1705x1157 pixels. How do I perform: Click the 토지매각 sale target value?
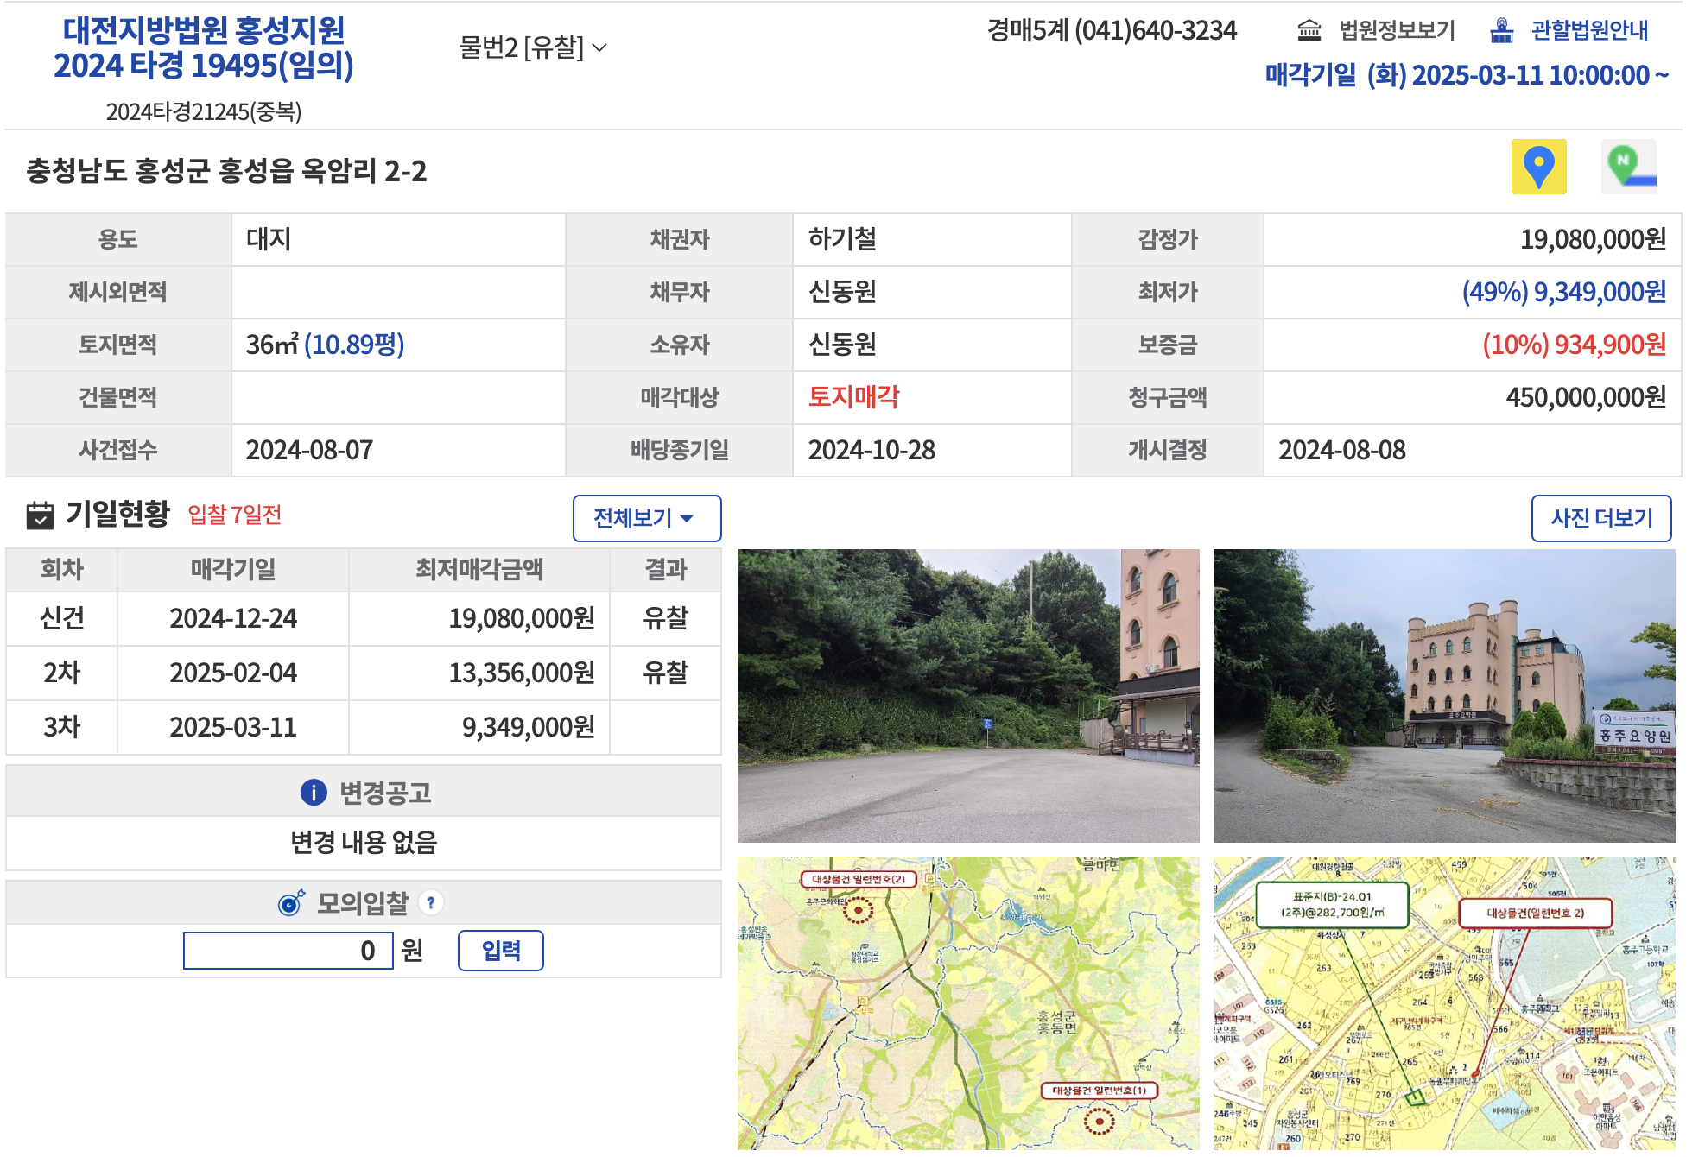(853, 397)
